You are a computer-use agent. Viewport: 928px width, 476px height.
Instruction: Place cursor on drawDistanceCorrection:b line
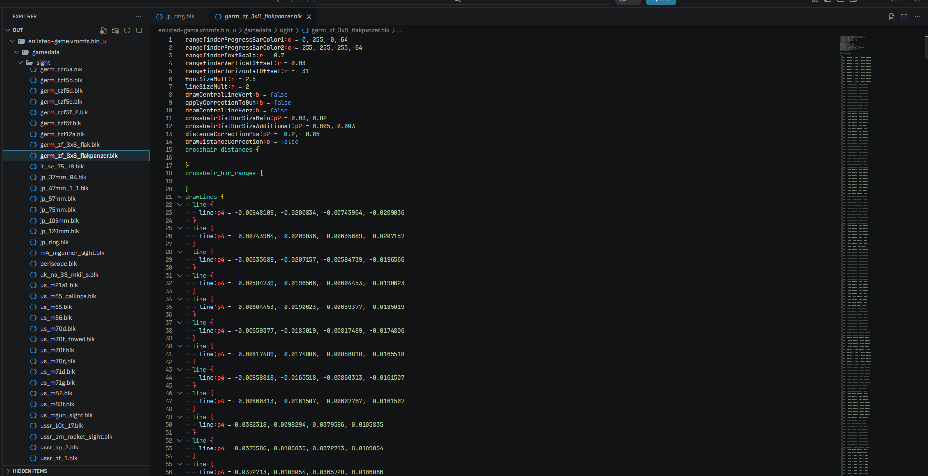[x=242, y=142]
